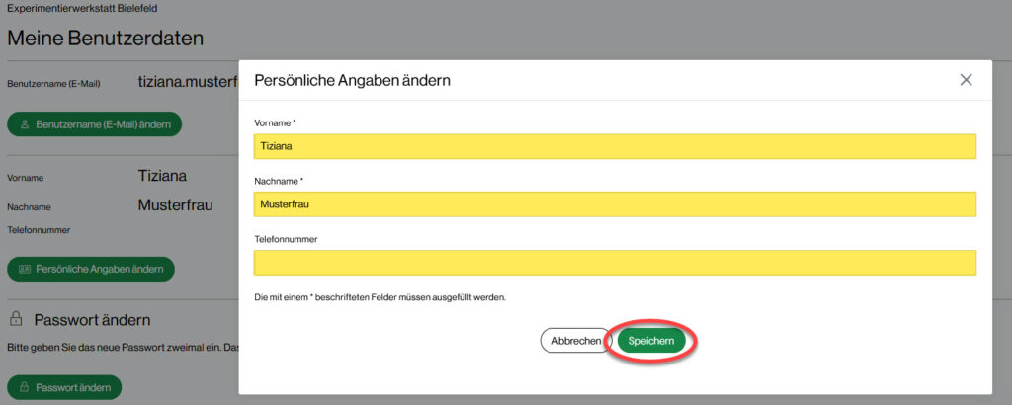This screenshot has width=1012, height=405.
Task: Focus the Nachname input field
Action: click(615, 204)
